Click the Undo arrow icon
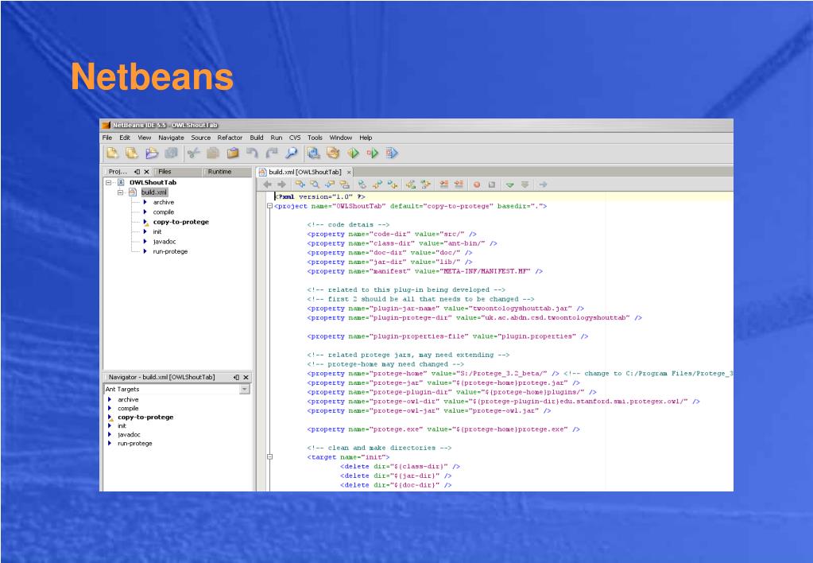 (x=252, y=153)
